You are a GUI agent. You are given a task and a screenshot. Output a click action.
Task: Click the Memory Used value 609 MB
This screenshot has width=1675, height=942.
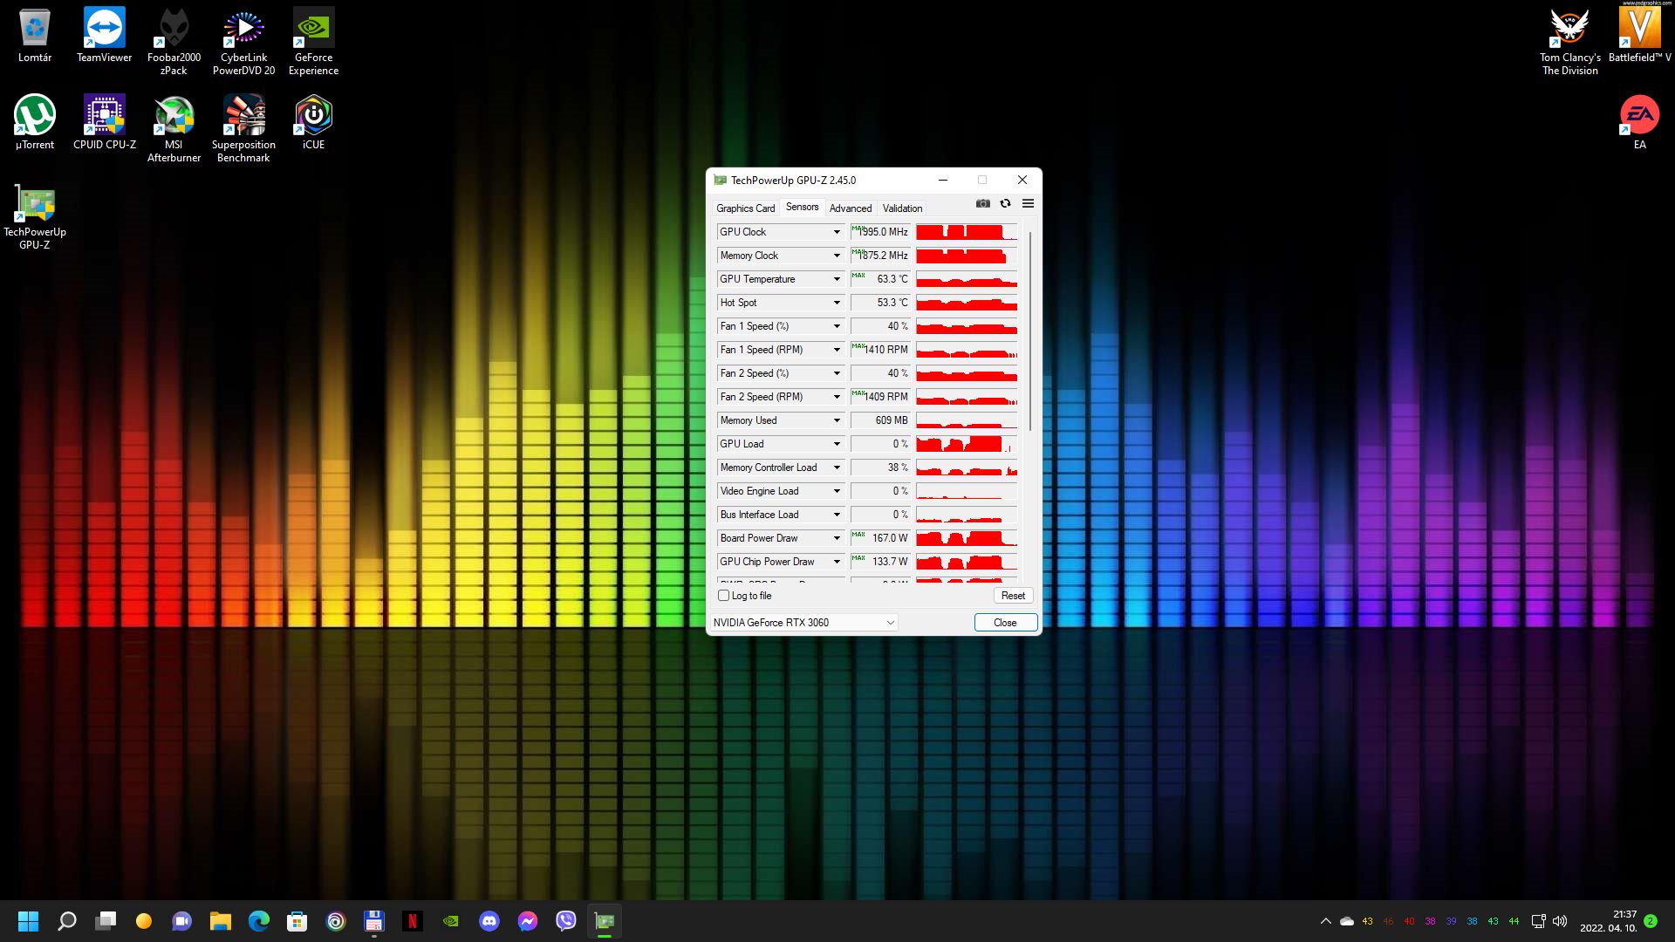pyautogui.click(x=880, y=420)
